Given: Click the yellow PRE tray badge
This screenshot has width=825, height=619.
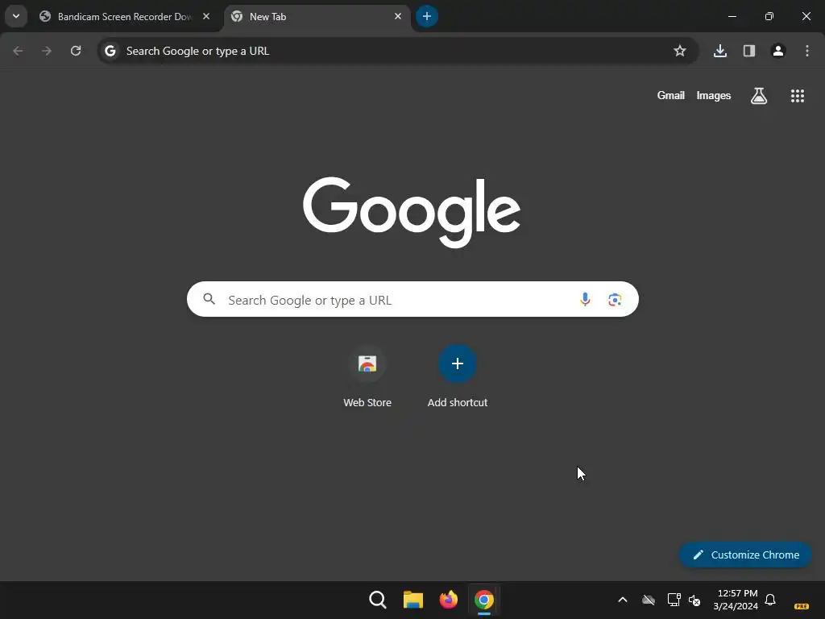Looking at the screenshot, I should (802, 606).
